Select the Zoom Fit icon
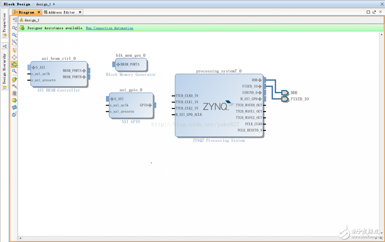Image resolution: width=385 pixels, height=242 pixels. click(x=14, y=42)
